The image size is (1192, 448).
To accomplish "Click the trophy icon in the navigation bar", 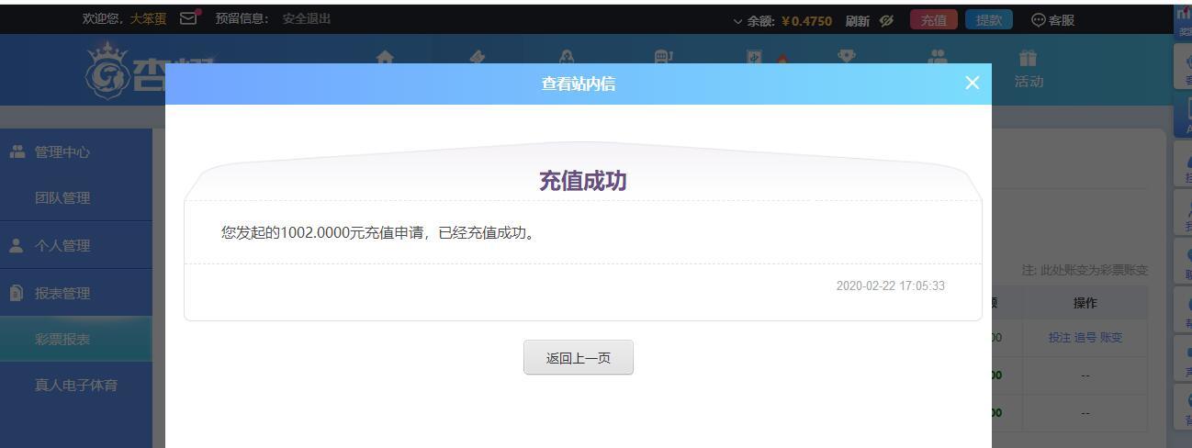I will click(x=846, y=56).
